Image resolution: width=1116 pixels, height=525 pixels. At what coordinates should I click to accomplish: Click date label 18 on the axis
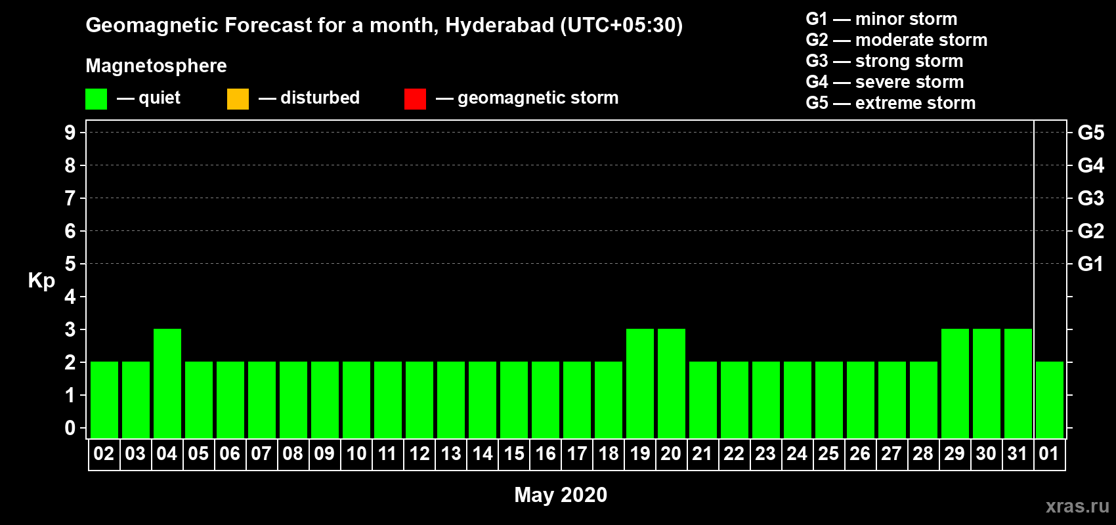[x=609, y=453]
